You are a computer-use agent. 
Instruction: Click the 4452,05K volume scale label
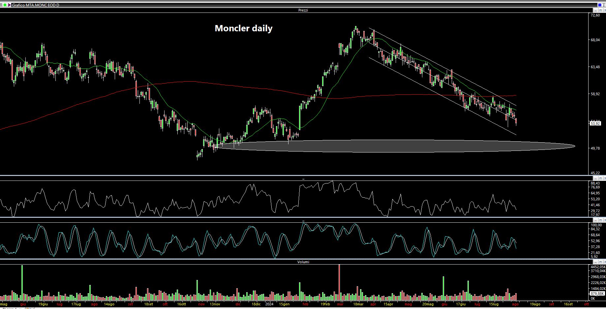pyautogui.click(x=598, y=267)
